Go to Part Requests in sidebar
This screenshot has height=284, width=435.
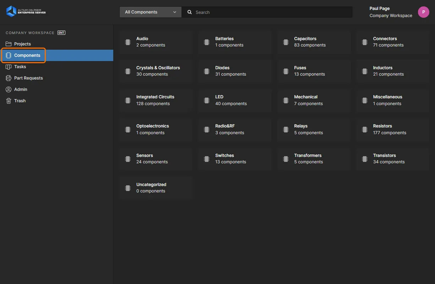pos(28,78)
